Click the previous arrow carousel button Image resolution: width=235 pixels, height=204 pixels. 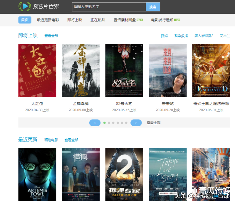pos(95,123)
